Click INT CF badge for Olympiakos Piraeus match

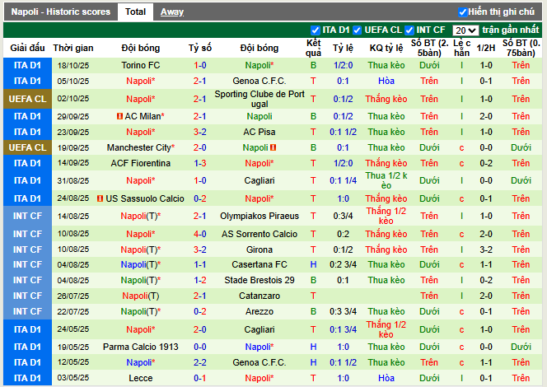(26, 216)
